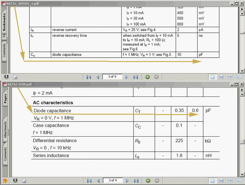245x185 pixels.
Task: Click 'Case capacitance' row label
Action: pos(51,125)
